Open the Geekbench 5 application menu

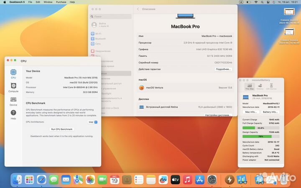click(17, 2)
